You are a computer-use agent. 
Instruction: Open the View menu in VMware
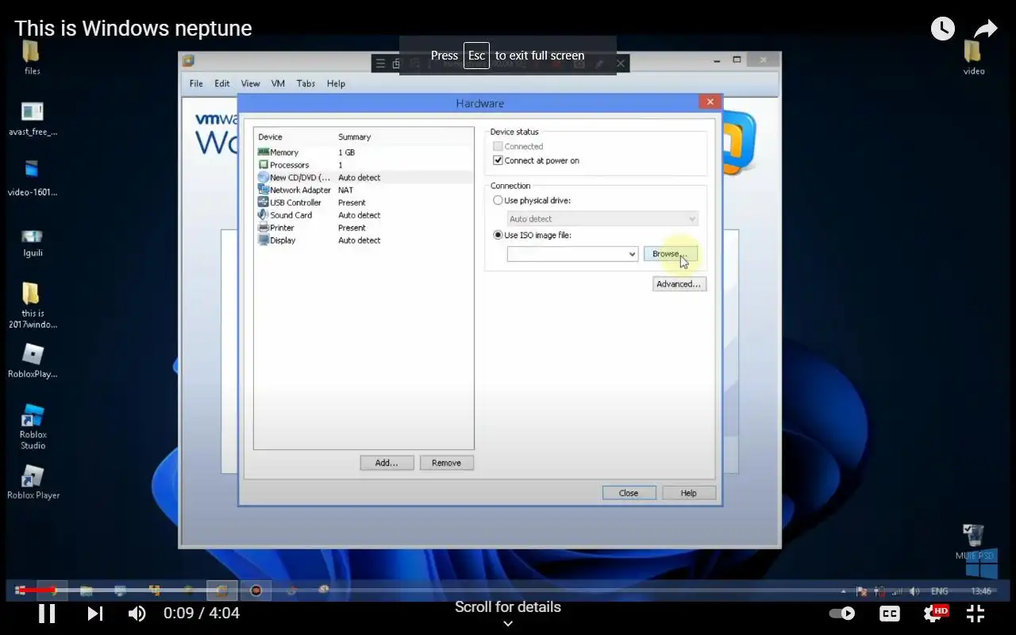(250, 83)
